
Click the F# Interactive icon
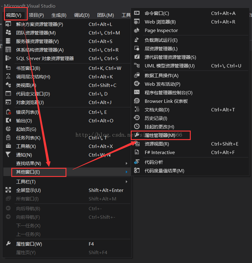137,152
